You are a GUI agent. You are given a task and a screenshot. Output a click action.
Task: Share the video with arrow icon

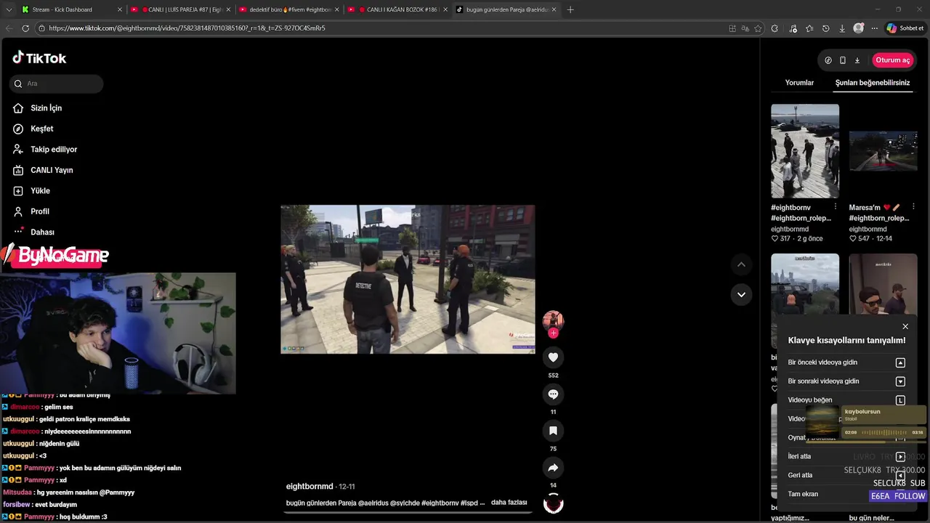[553, 468]
